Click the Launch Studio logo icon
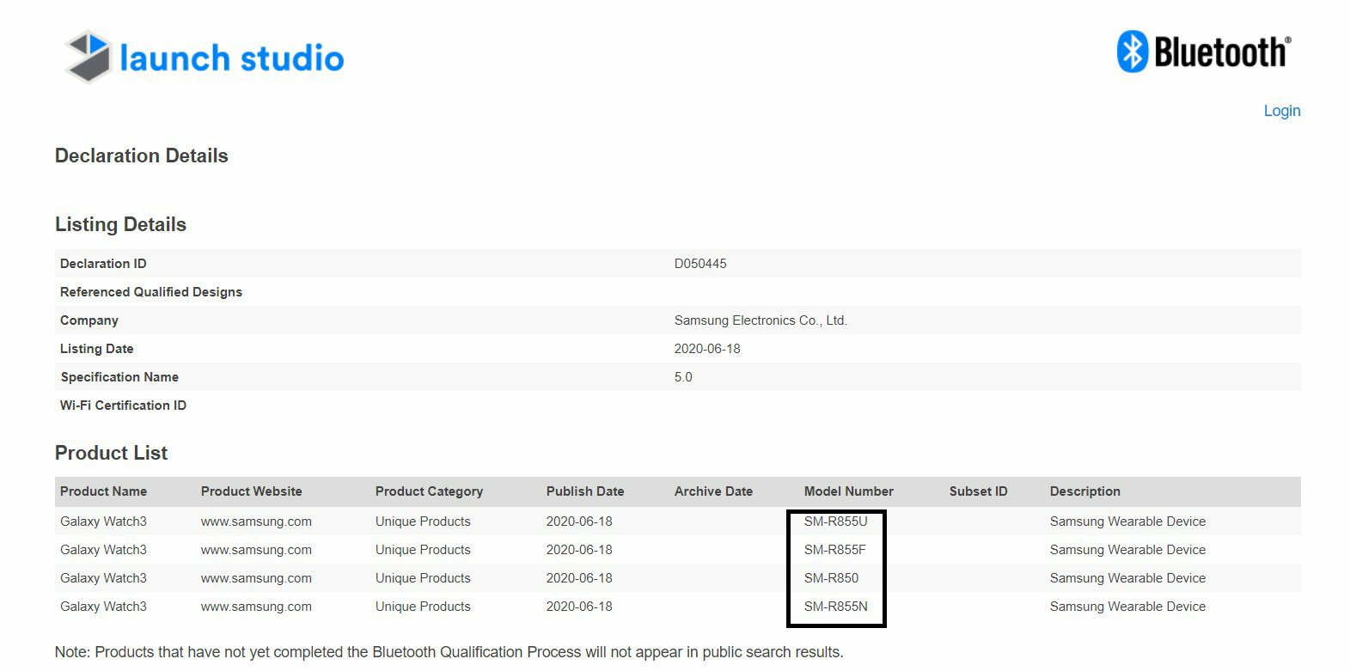Image resolution: width=1350 pixels, height=671 pixels. pyautogui.click(x=88, y=57)
